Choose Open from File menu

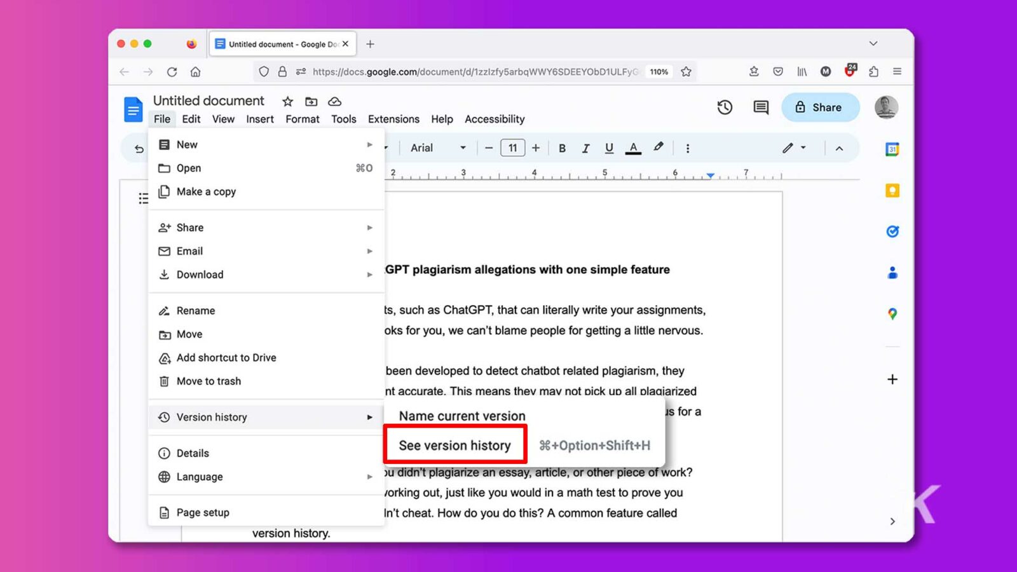[266, 168]
